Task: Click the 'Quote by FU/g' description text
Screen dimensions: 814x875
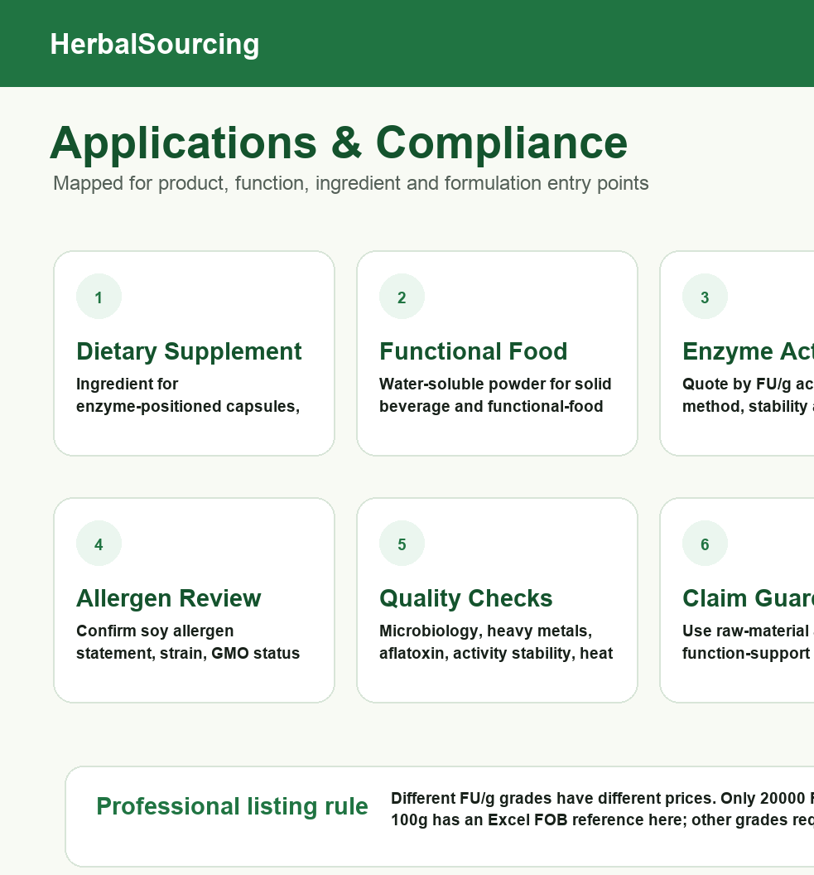Action: pyautogui.click(x=749, y=395)
